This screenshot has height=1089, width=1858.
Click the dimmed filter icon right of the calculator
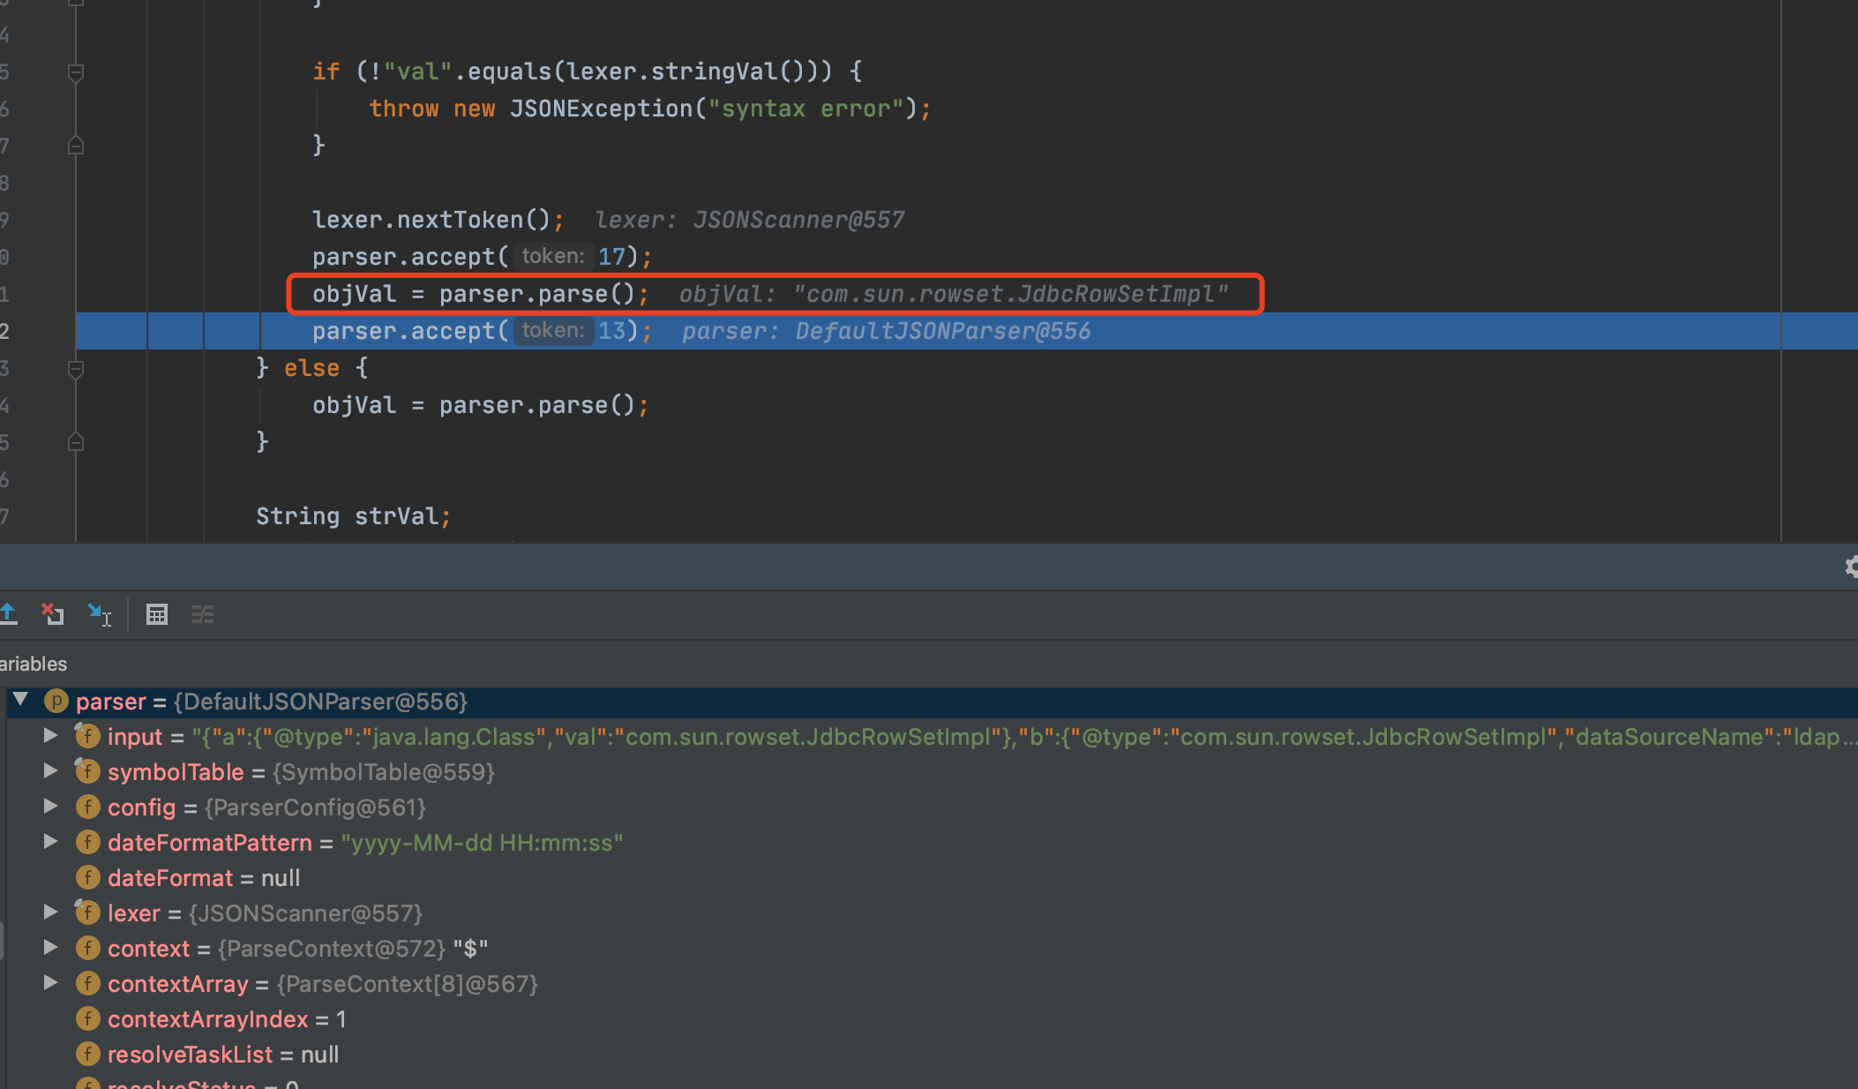coord(202,614)
